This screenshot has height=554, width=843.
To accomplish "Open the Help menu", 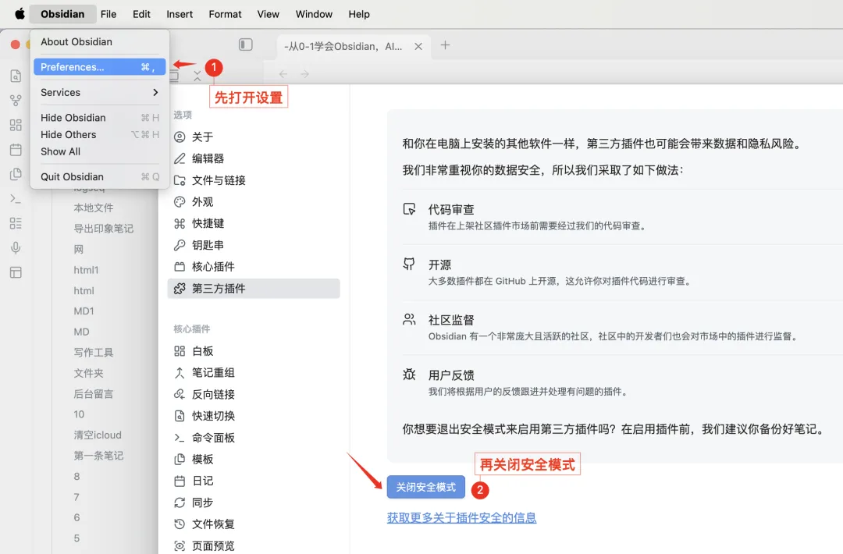I will point(358,14).
